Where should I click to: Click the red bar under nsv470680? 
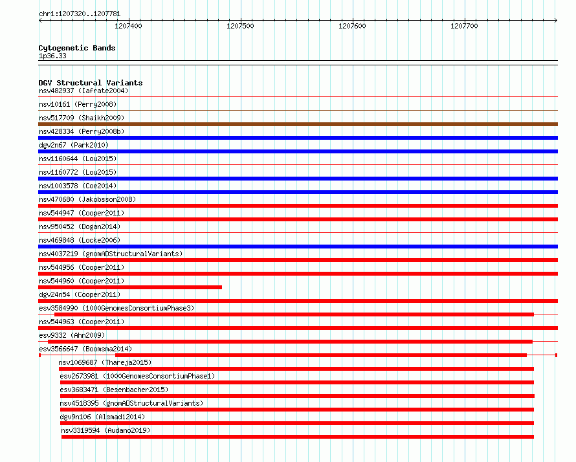coord(298,206)
